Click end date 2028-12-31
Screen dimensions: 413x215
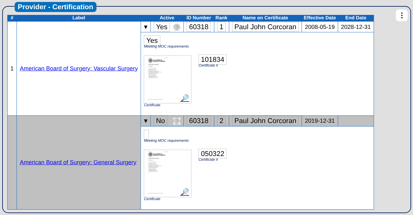tap(356, 27)
